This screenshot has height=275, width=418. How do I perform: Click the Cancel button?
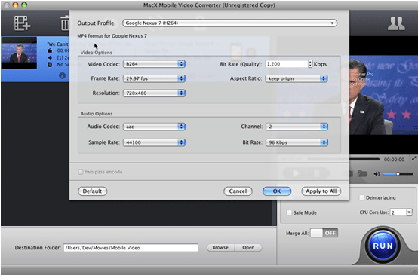pyautogui.click(x=238, y=191)
